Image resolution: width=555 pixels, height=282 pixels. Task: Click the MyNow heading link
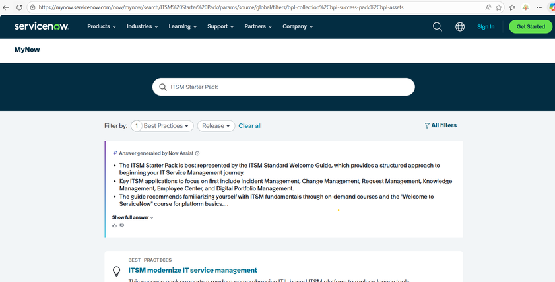pyautogui.click(x=27, y=50)
